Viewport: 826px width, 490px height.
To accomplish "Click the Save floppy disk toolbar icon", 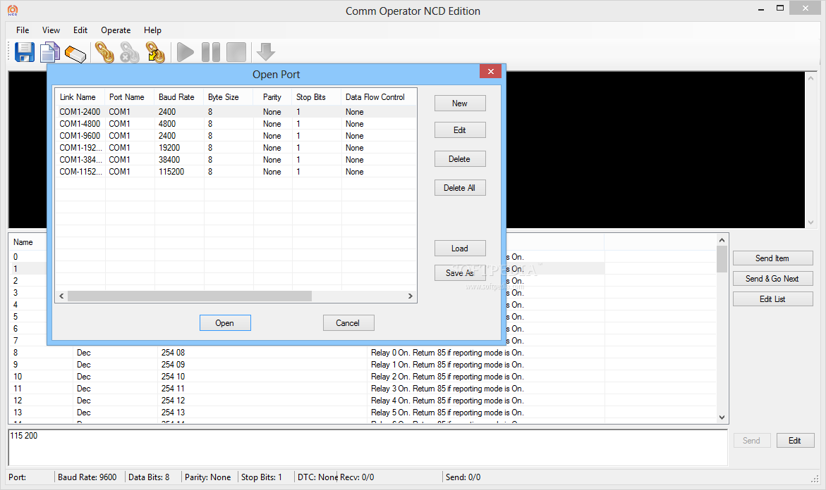I will (x=24, y=53).
